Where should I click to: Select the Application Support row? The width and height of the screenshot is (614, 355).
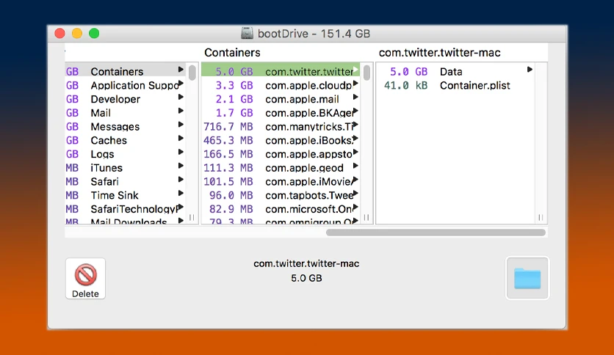(126, 85)
